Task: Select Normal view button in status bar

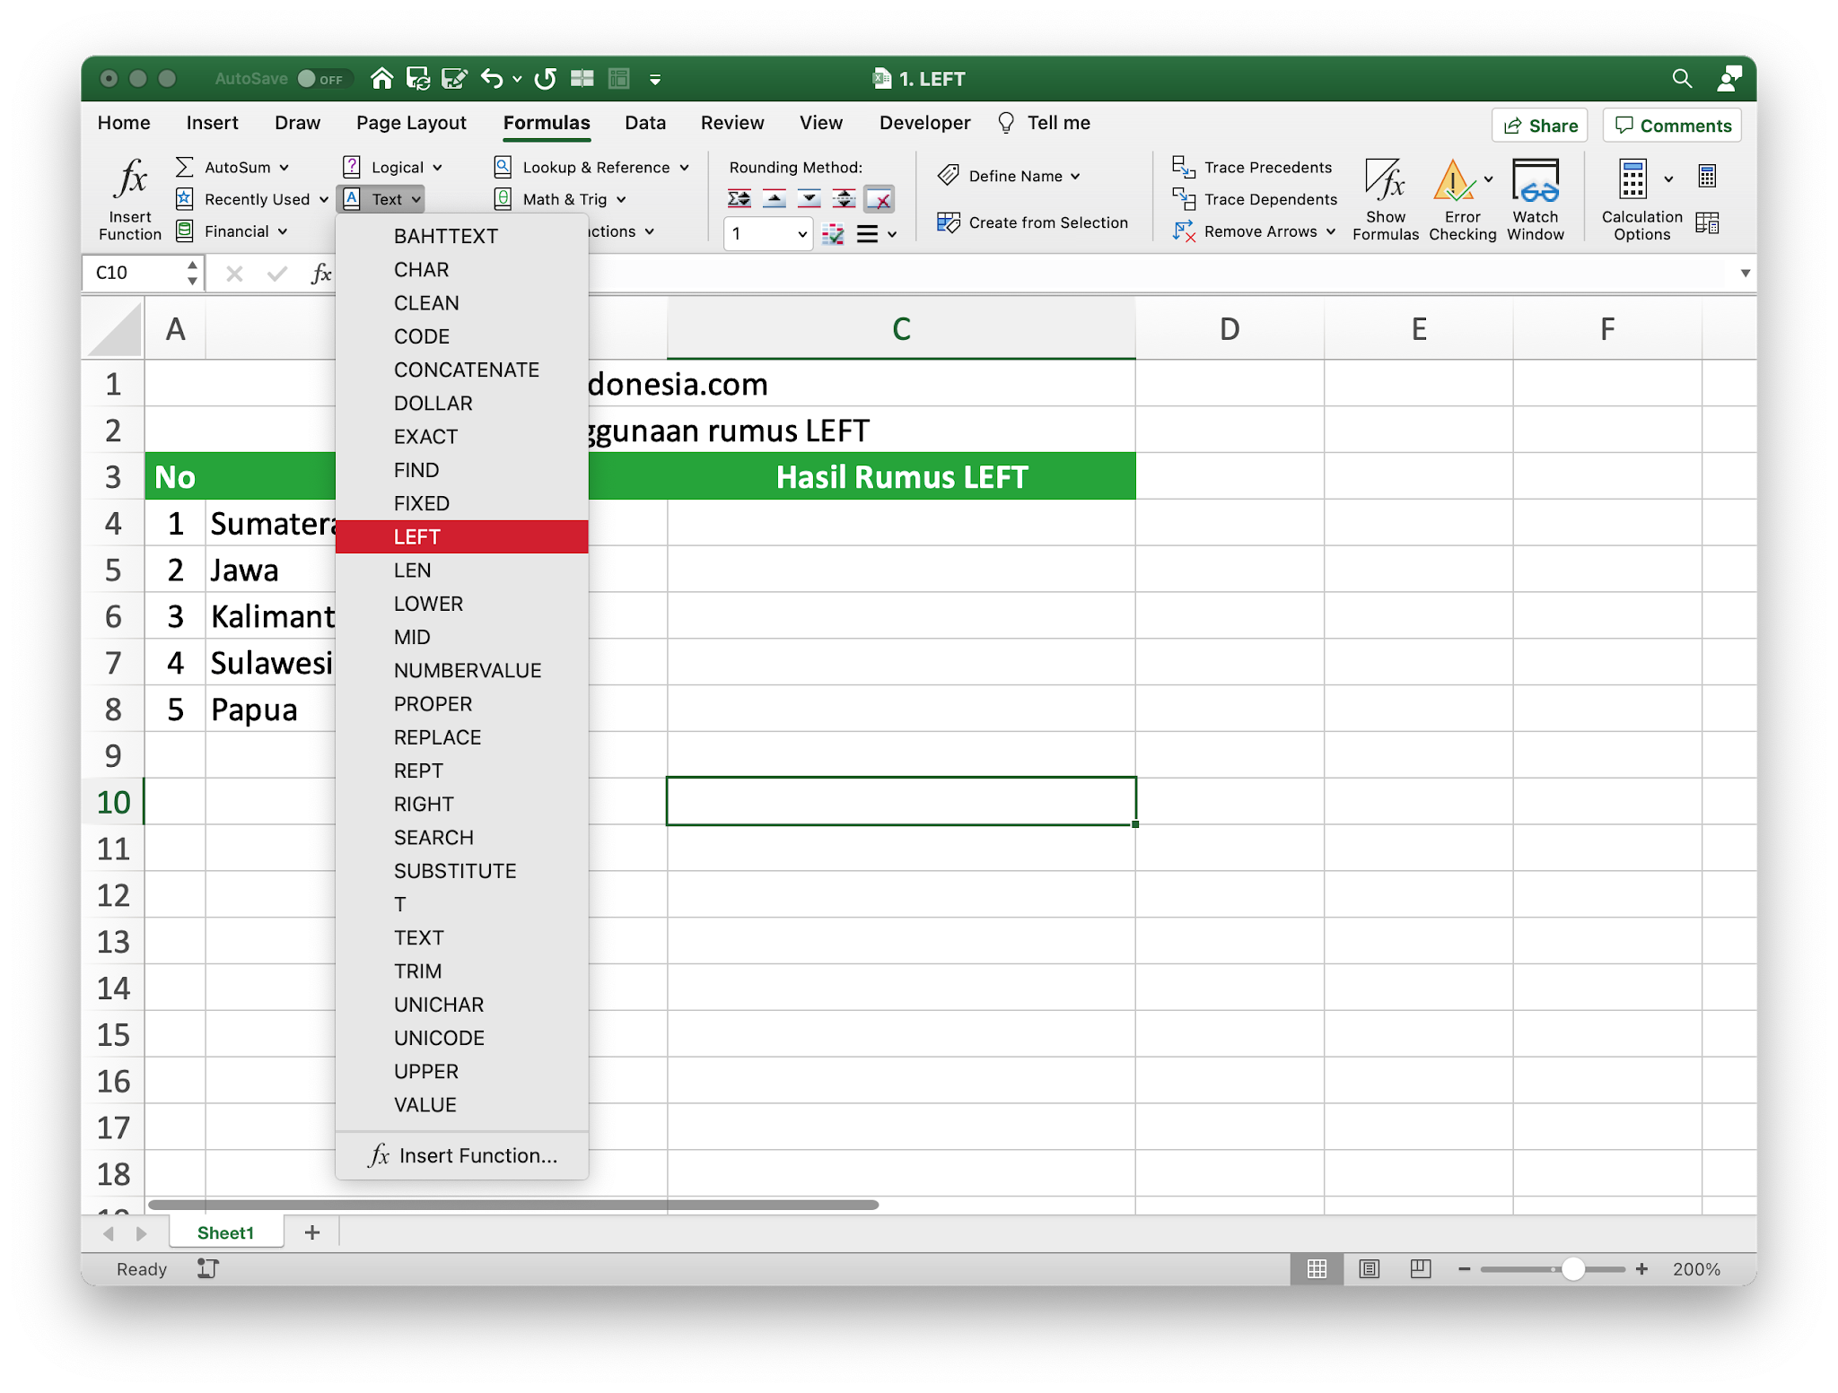Action: pos(1317,1268)
